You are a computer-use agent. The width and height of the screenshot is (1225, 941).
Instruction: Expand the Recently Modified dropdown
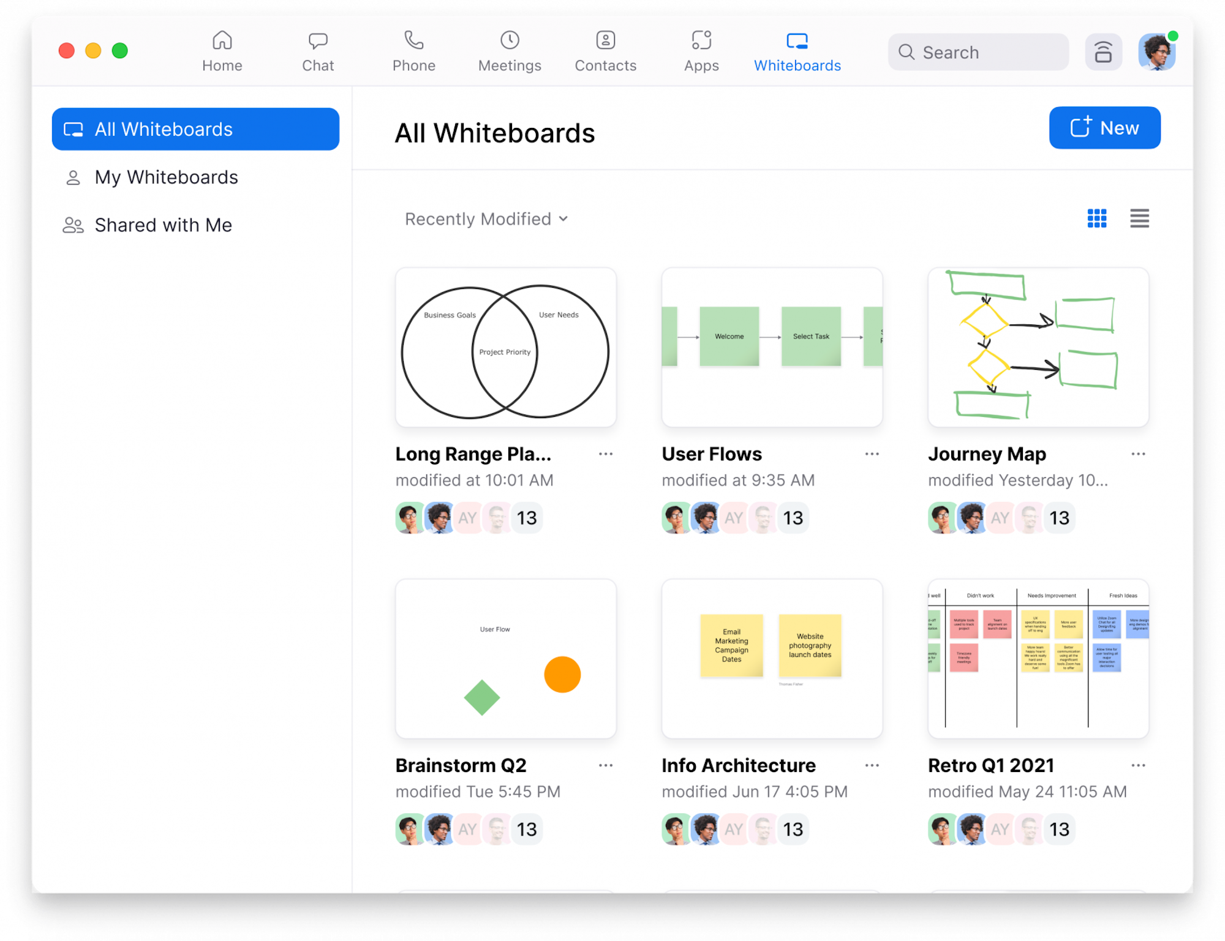click(484, 219)
